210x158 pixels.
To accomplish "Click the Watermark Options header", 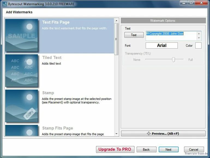I will 163,21.
